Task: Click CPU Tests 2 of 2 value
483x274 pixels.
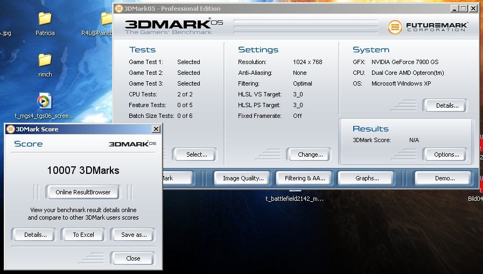Action: click(x=185, y=94)
